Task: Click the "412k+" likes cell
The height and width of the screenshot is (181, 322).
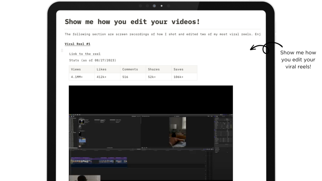Action: pos(107,77)
